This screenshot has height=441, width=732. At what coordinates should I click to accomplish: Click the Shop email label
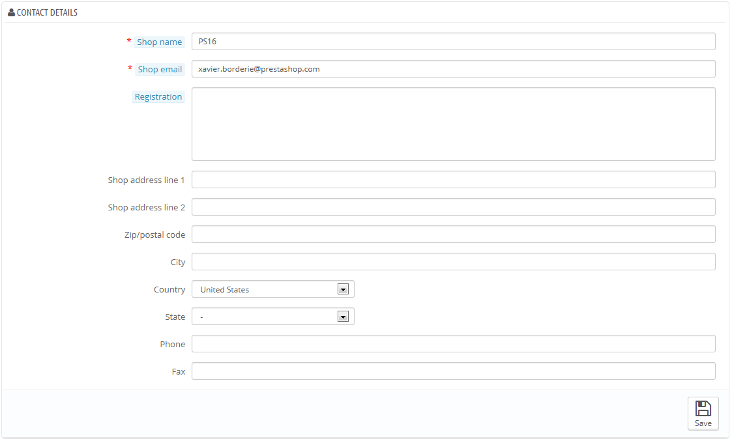pos(160,70)
